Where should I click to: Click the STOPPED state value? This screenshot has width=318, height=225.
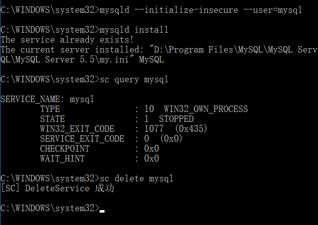(176, 119)
